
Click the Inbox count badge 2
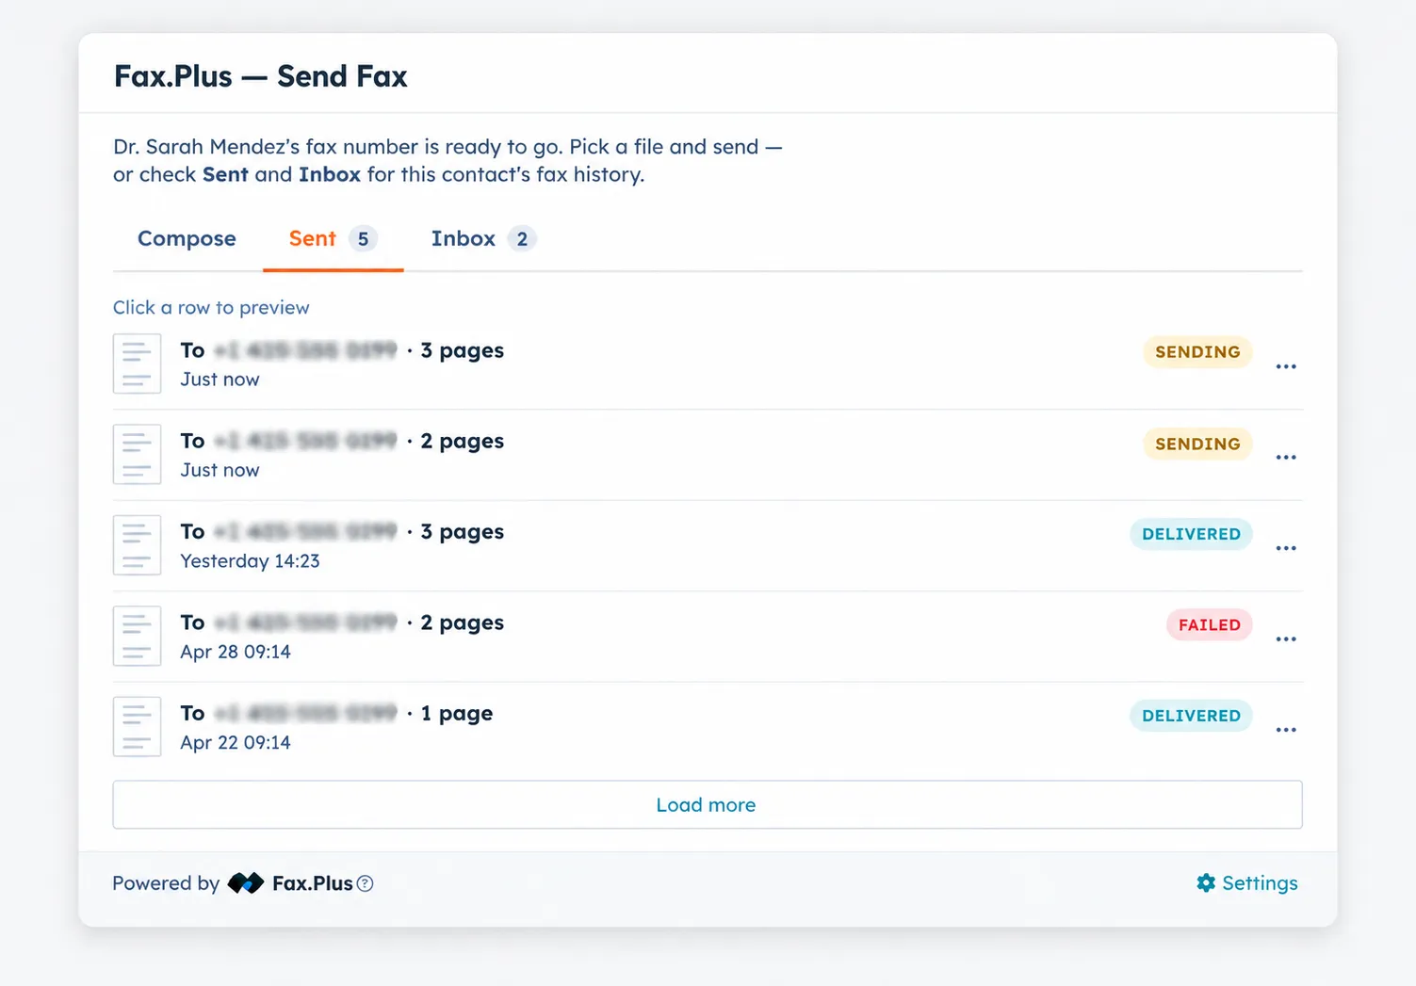pyautogui.click(x=522, y=239)
